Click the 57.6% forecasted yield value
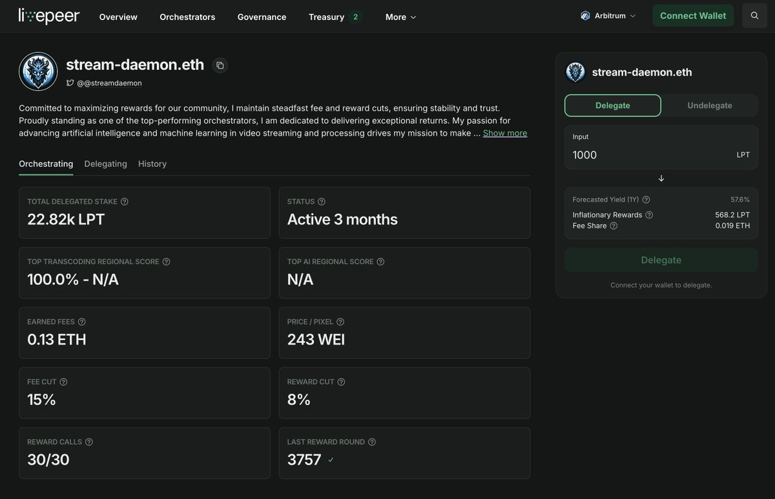This screenshot has height=499, width=775. (740, 199)
